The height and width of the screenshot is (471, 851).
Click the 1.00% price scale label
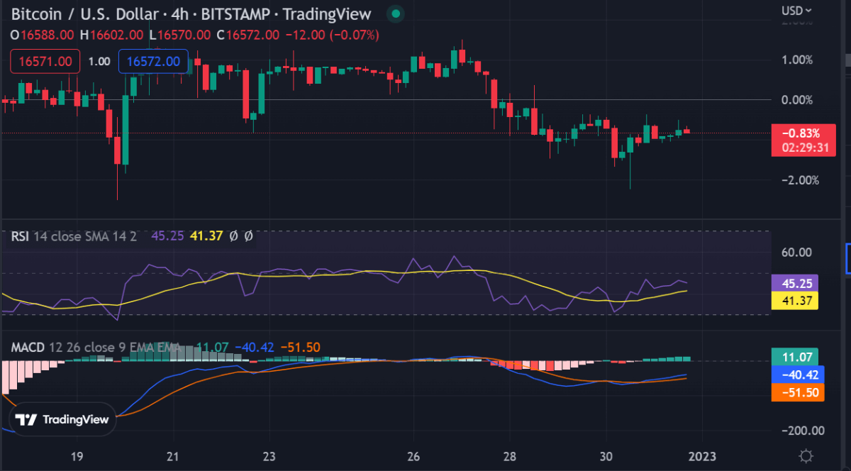tap(797, 60)
